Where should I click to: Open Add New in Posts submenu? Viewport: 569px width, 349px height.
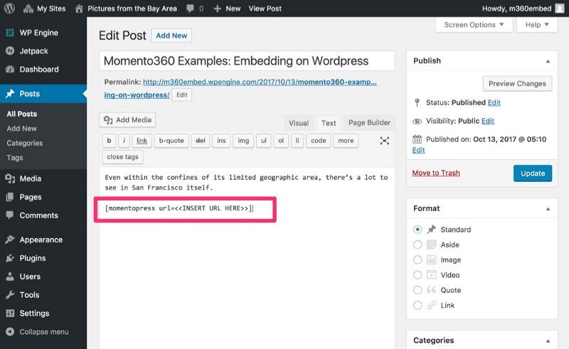tap(22, 129)
